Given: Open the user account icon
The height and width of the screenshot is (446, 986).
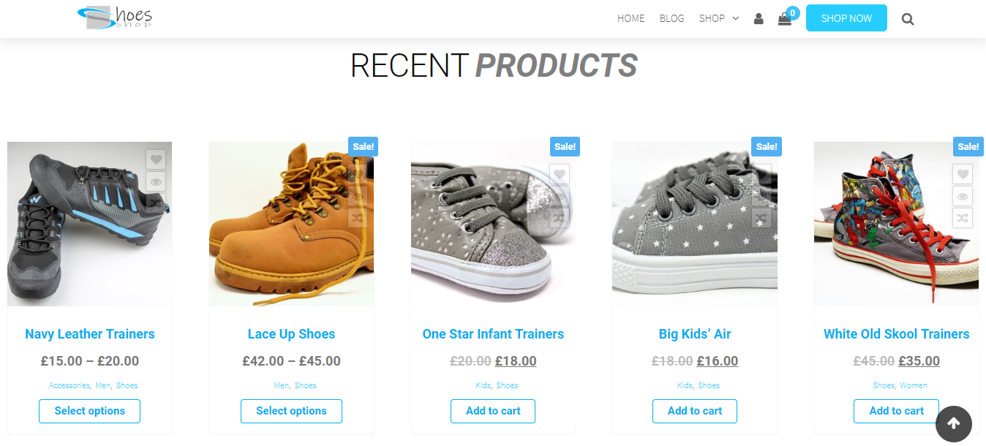Looking at the screenshot, I should (x=759, y=19).
